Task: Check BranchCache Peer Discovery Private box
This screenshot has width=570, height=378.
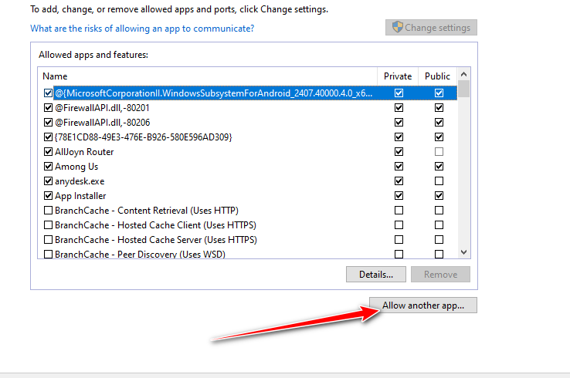Action: coord(399,255)
